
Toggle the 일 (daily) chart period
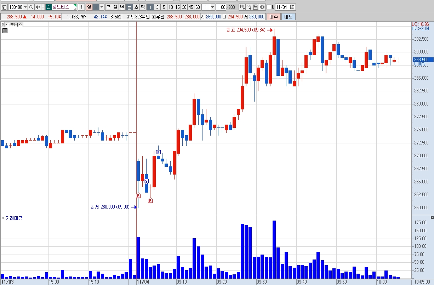coord(89,7)
